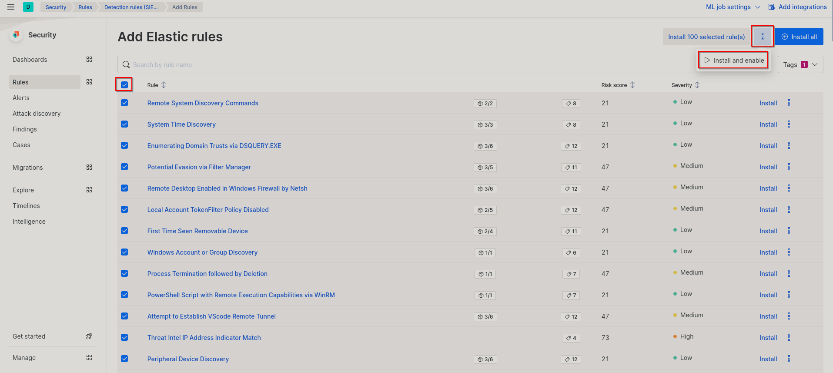Screen dimensions: 833x373
Task: Choose Install and enable menu option
Action: (x=734, y=60)
